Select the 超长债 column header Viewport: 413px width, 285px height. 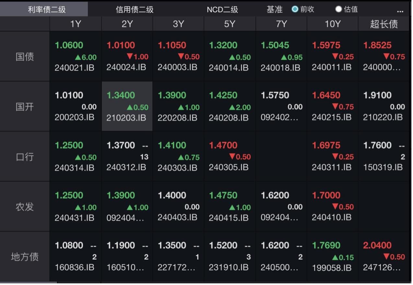pos(384,24)
